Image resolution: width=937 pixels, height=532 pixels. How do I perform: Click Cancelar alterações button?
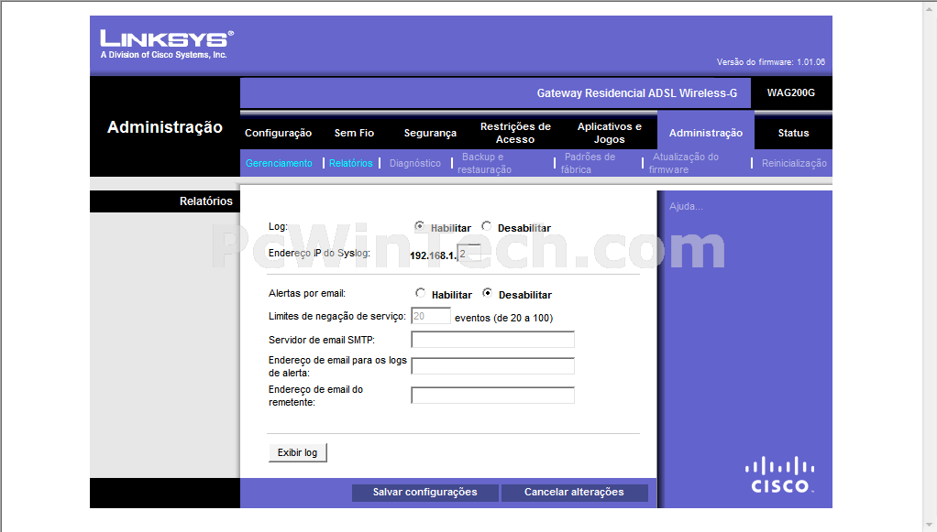click(574, 492)
